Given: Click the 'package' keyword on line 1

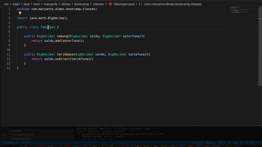Looking at the screenshot, I should 23,9.
